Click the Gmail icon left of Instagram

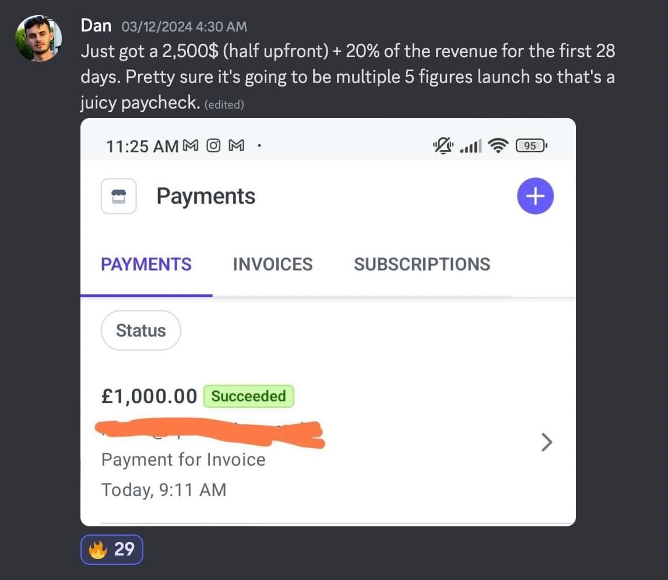point(191,145)
